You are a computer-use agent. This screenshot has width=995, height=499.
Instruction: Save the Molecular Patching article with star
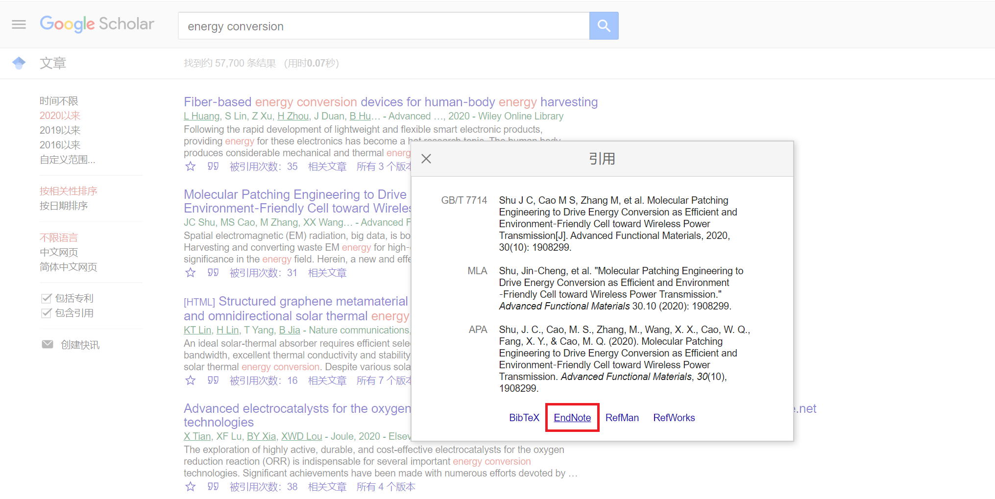pos(191,273)
